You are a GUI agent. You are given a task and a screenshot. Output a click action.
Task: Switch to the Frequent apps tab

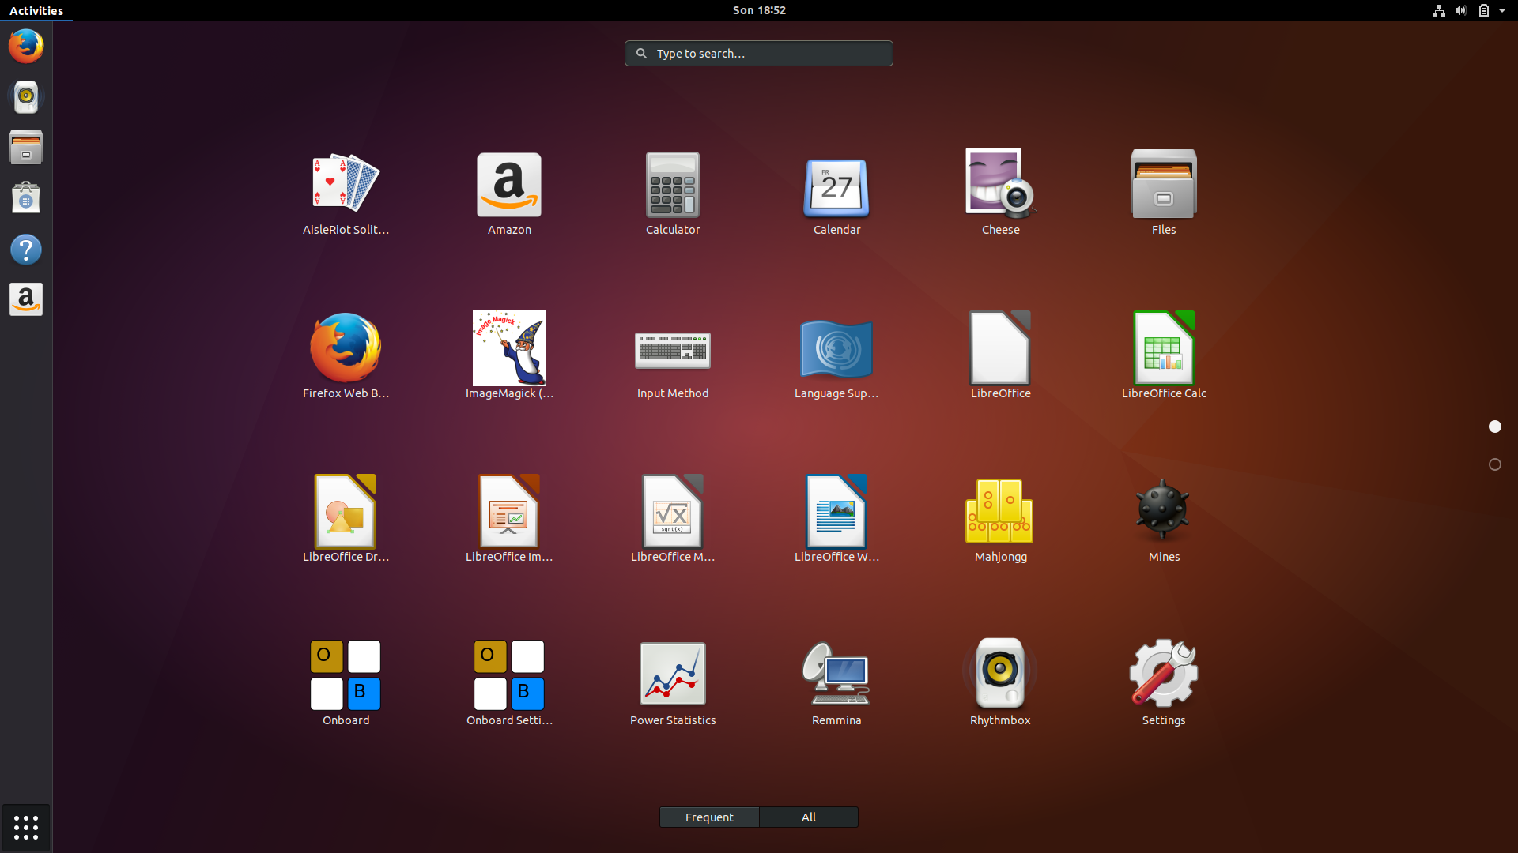709,817
